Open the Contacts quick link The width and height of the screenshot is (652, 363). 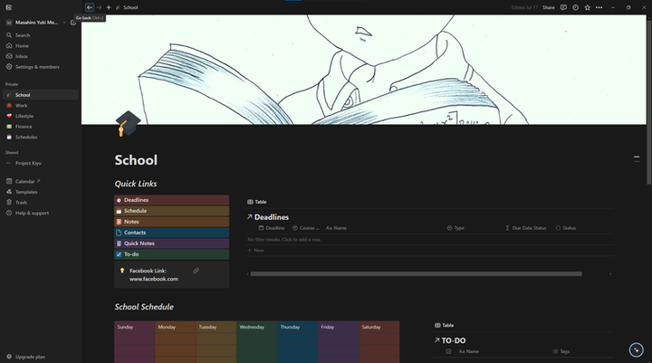(171, 233)
